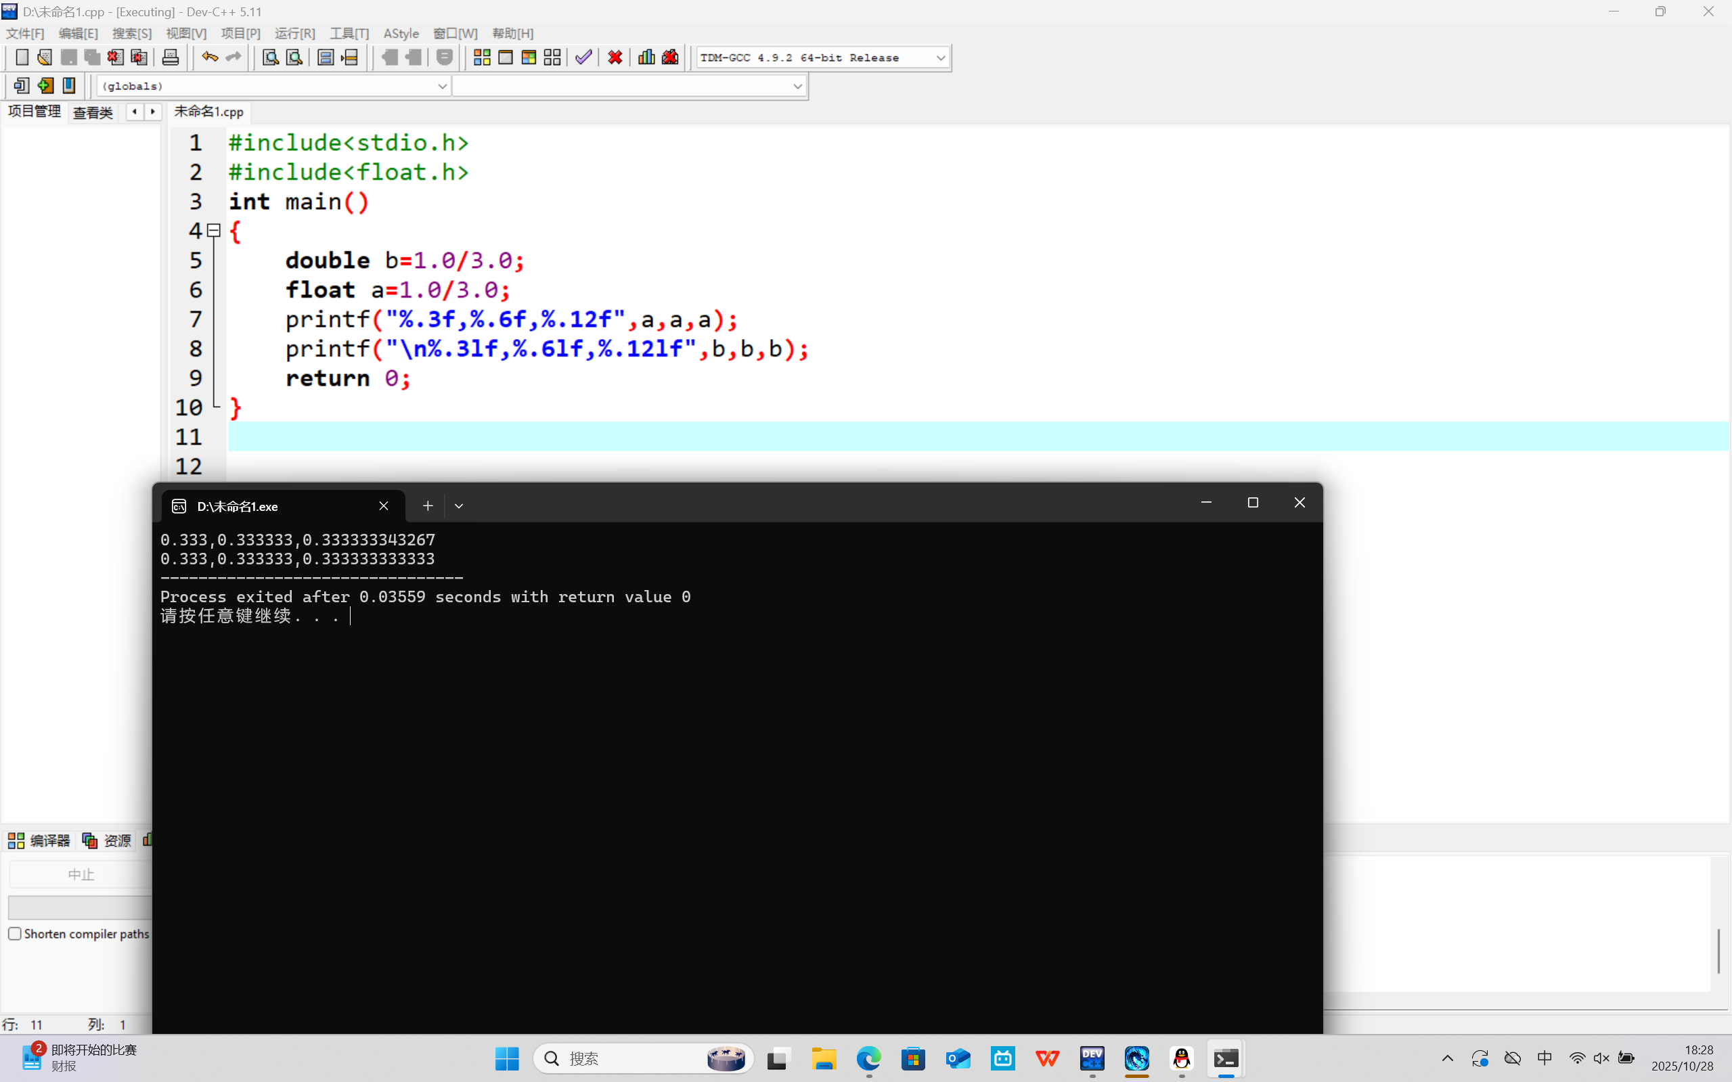Screen dimensions: 1732x1082
Task: Open the terminal new-tab dropdown chevron
Action: tap(459, 506)
